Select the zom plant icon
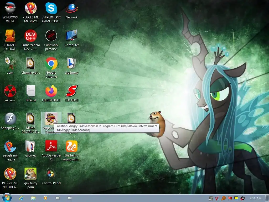 click(x=10, y=65)
